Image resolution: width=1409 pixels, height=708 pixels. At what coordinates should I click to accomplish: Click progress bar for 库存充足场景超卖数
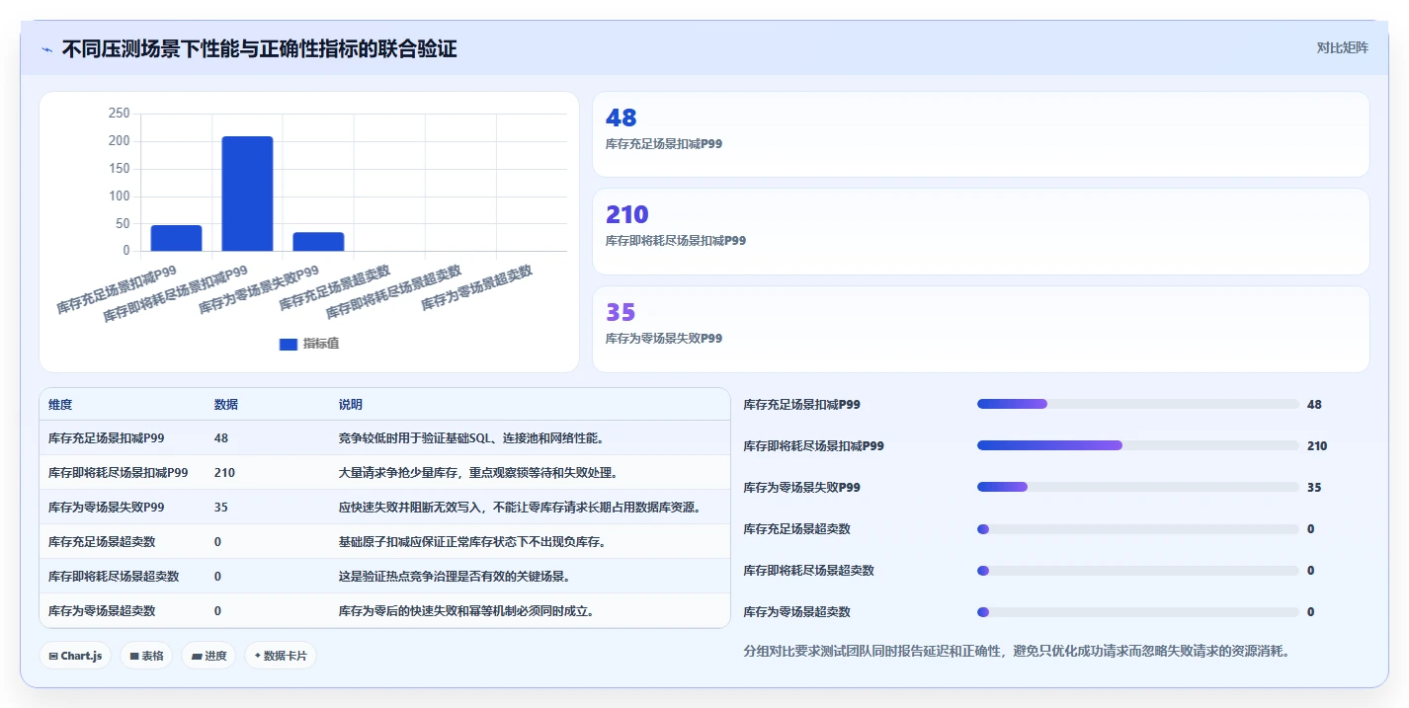1137,528
